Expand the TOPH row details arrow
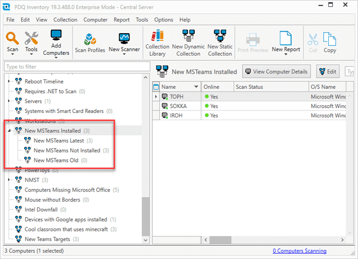Image resolution: width=358 pixels, height=259 pixels. (156, 97)
